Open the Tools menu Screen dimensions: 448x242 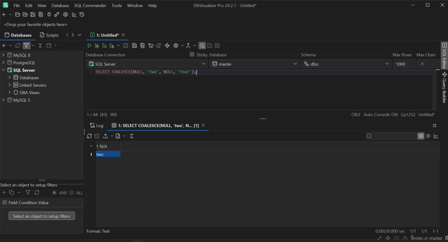pyautogui.click(x=116, y=5)
